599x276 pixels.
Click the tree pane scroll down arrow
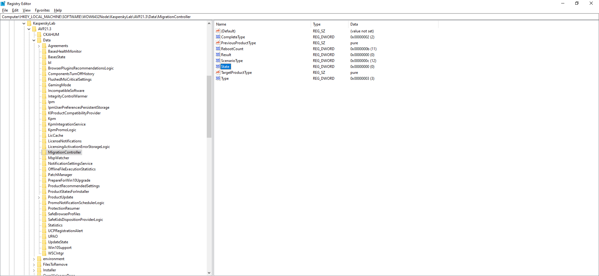click(209, 273)
